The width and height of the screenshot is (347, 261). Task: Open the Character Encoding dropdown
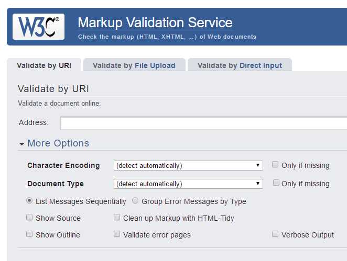click(188, 165)
